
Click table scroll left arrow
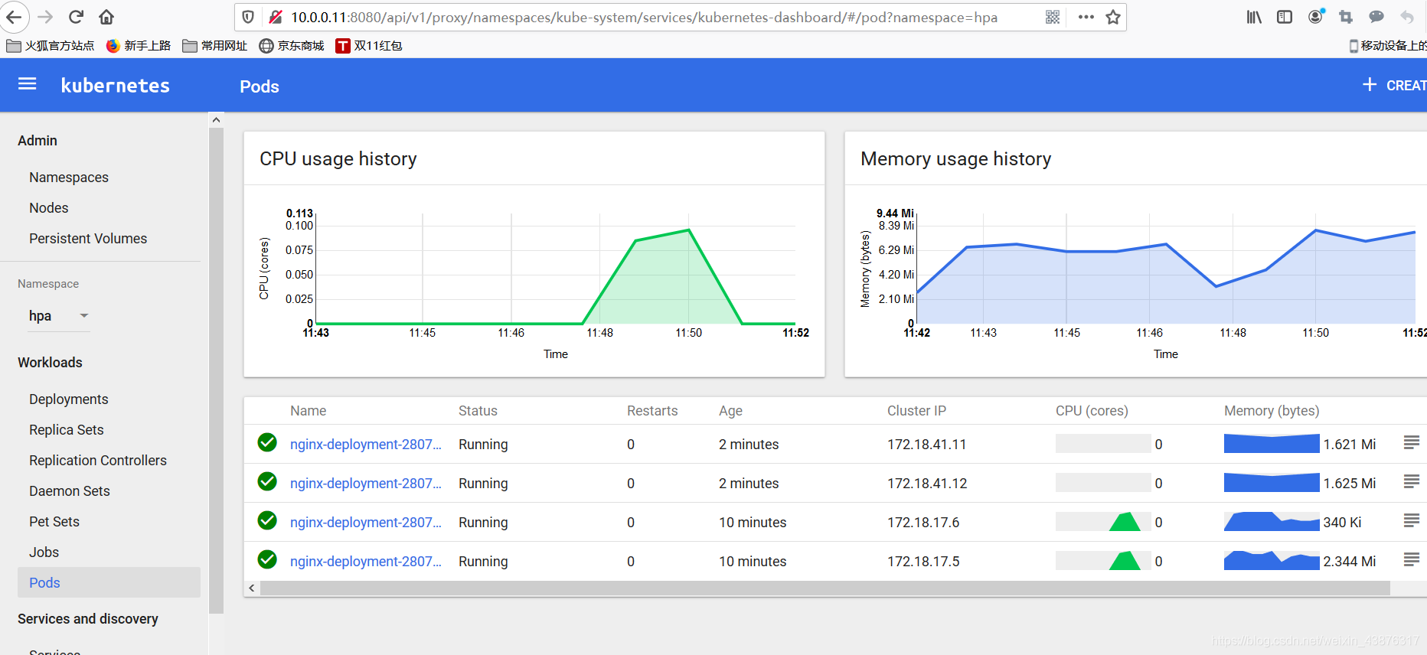click(x=252, y=588)
